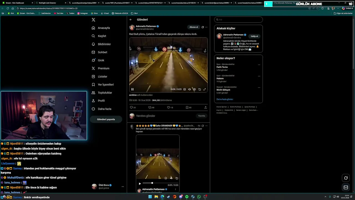Go to Anasayfa in the sidebar
Viewport: 355px width, 200px height.
(101, 28)
